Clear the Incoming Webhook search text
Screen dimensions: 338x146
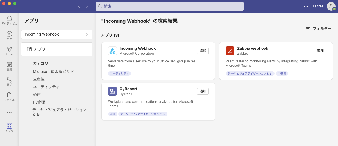pyautogui.click(x=87, y=34)
